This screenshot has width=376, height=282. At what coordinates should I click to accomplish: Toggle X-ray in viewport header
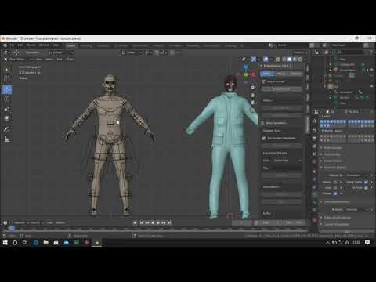278,60
